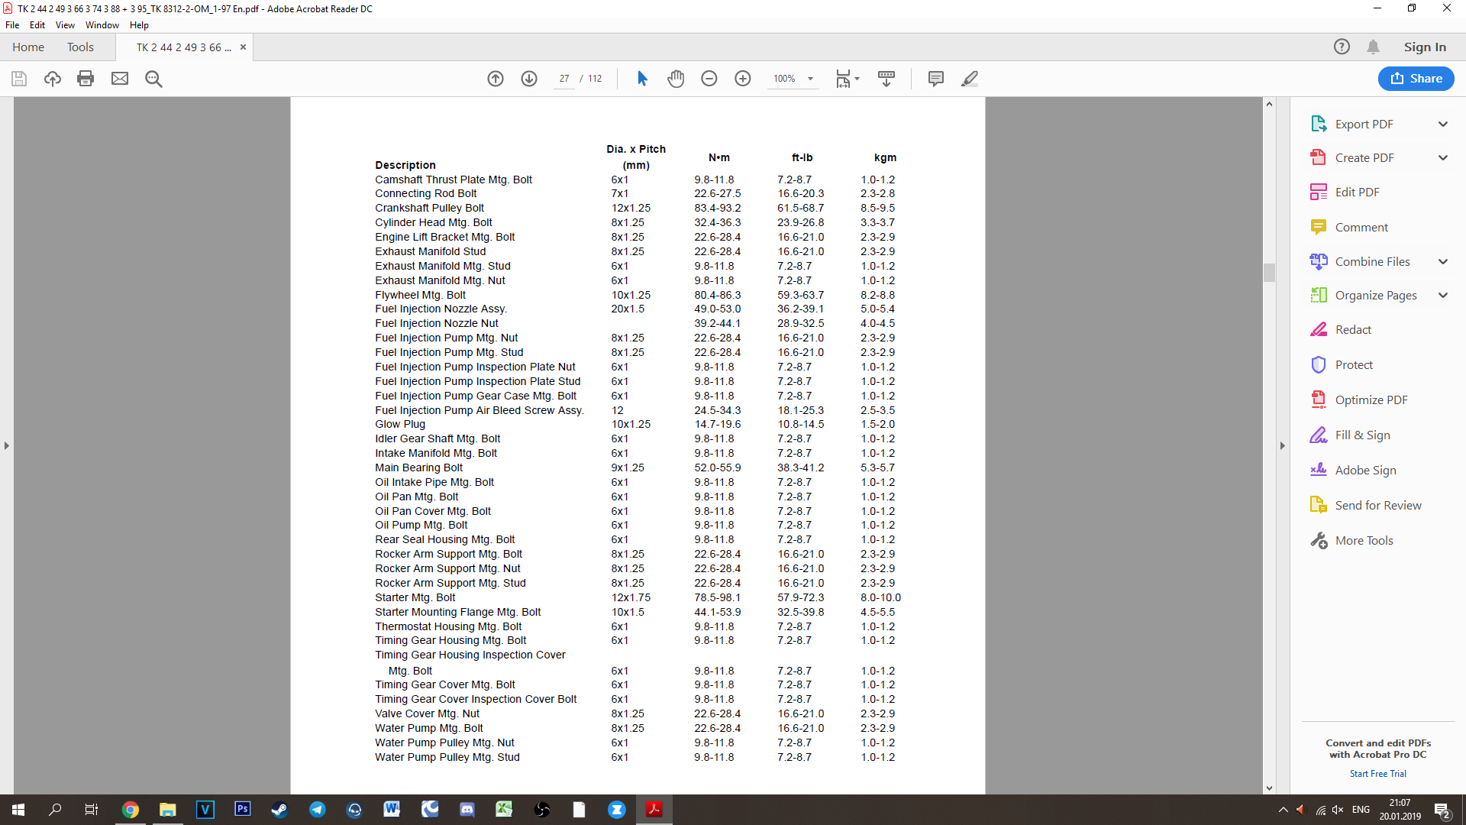Viewport: 1466px width, 825px height.
Task: Switch to the Tools tab
Action: click(80, 47)
